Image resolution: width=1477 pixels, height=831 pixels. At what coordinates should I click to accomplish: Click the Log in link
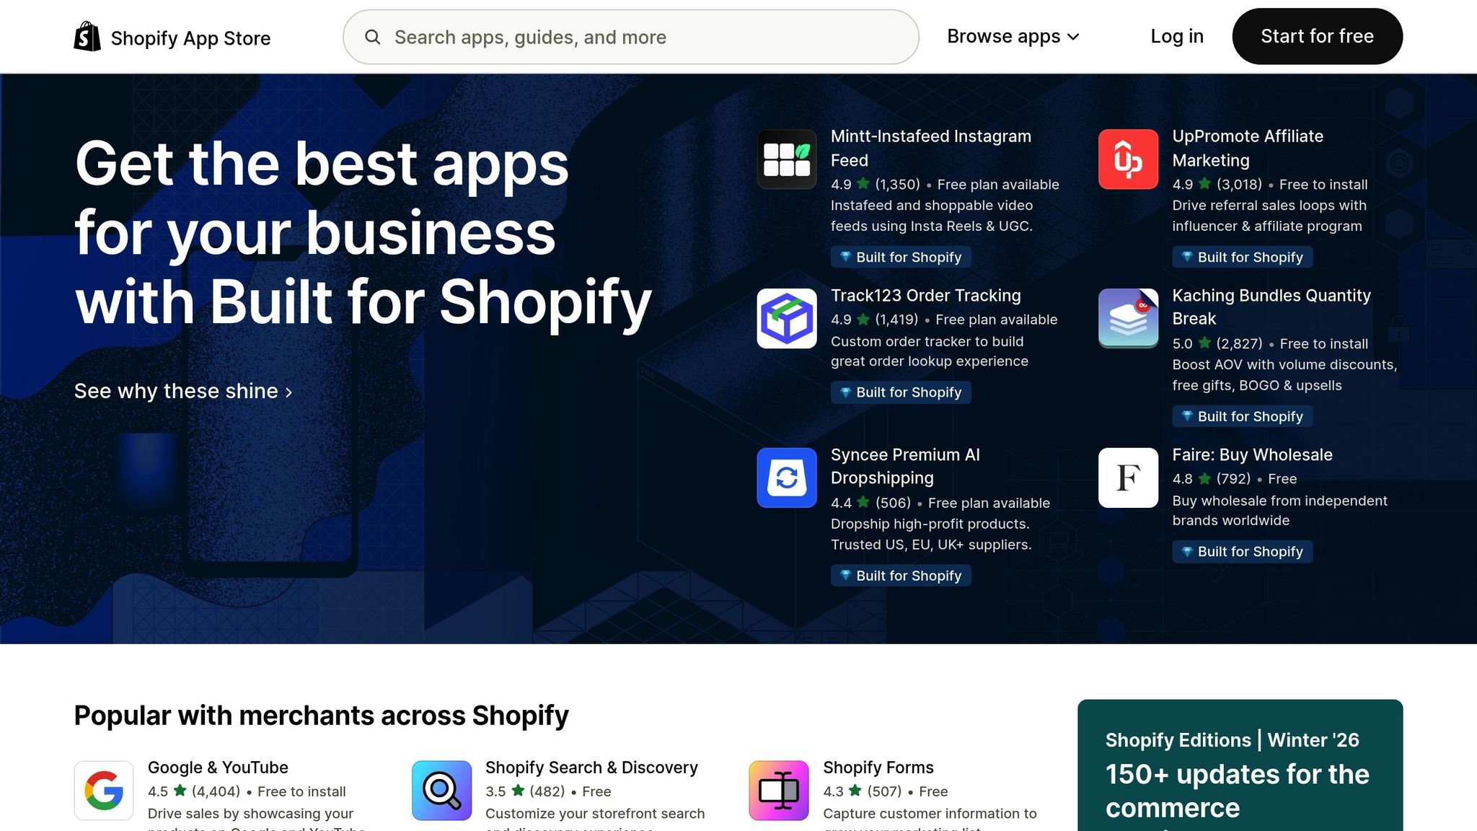1176,36
